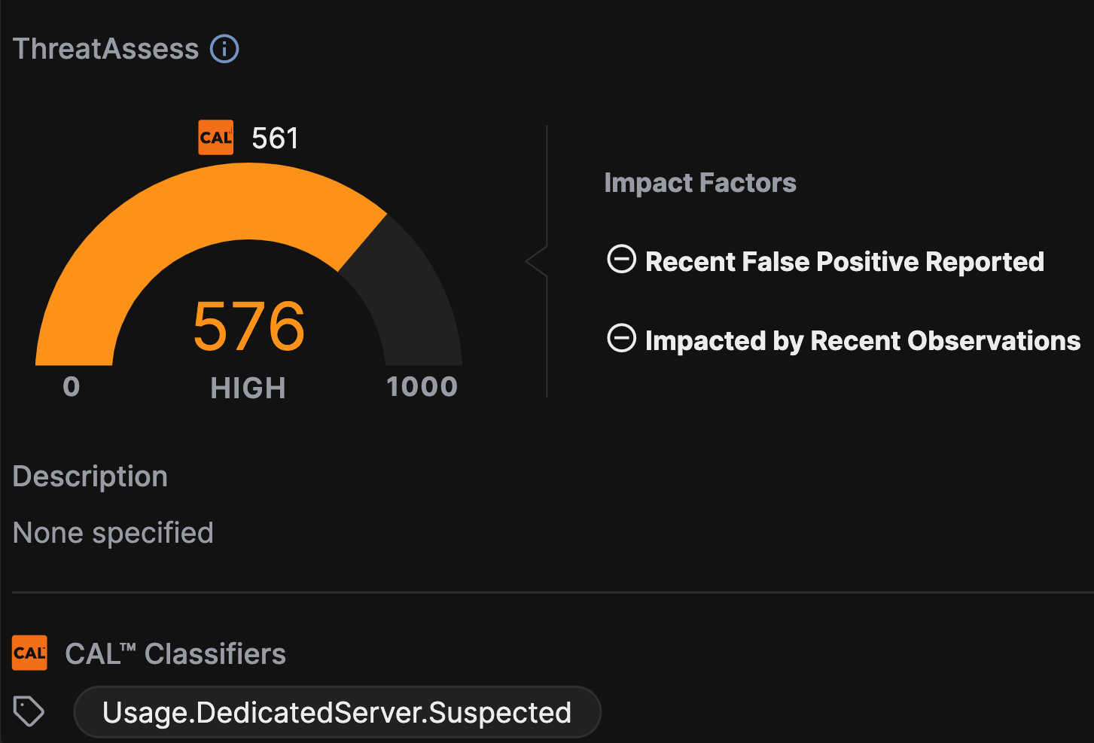Click the CAL logo above the gauge
Screen dimensions: 1094x743
click(216, 138)
